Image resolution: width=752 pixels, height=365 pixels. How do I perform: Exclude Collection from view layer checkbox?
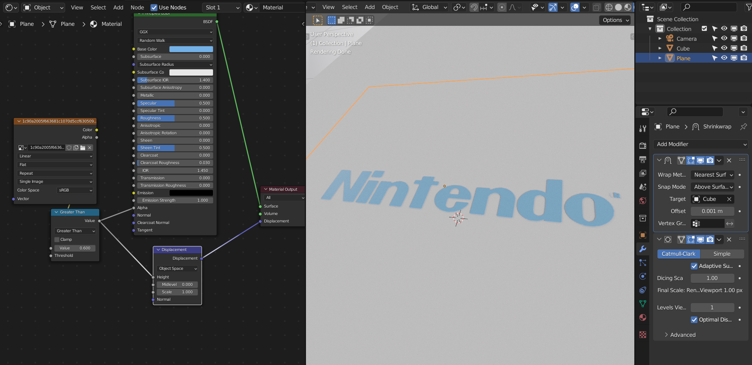705,29
